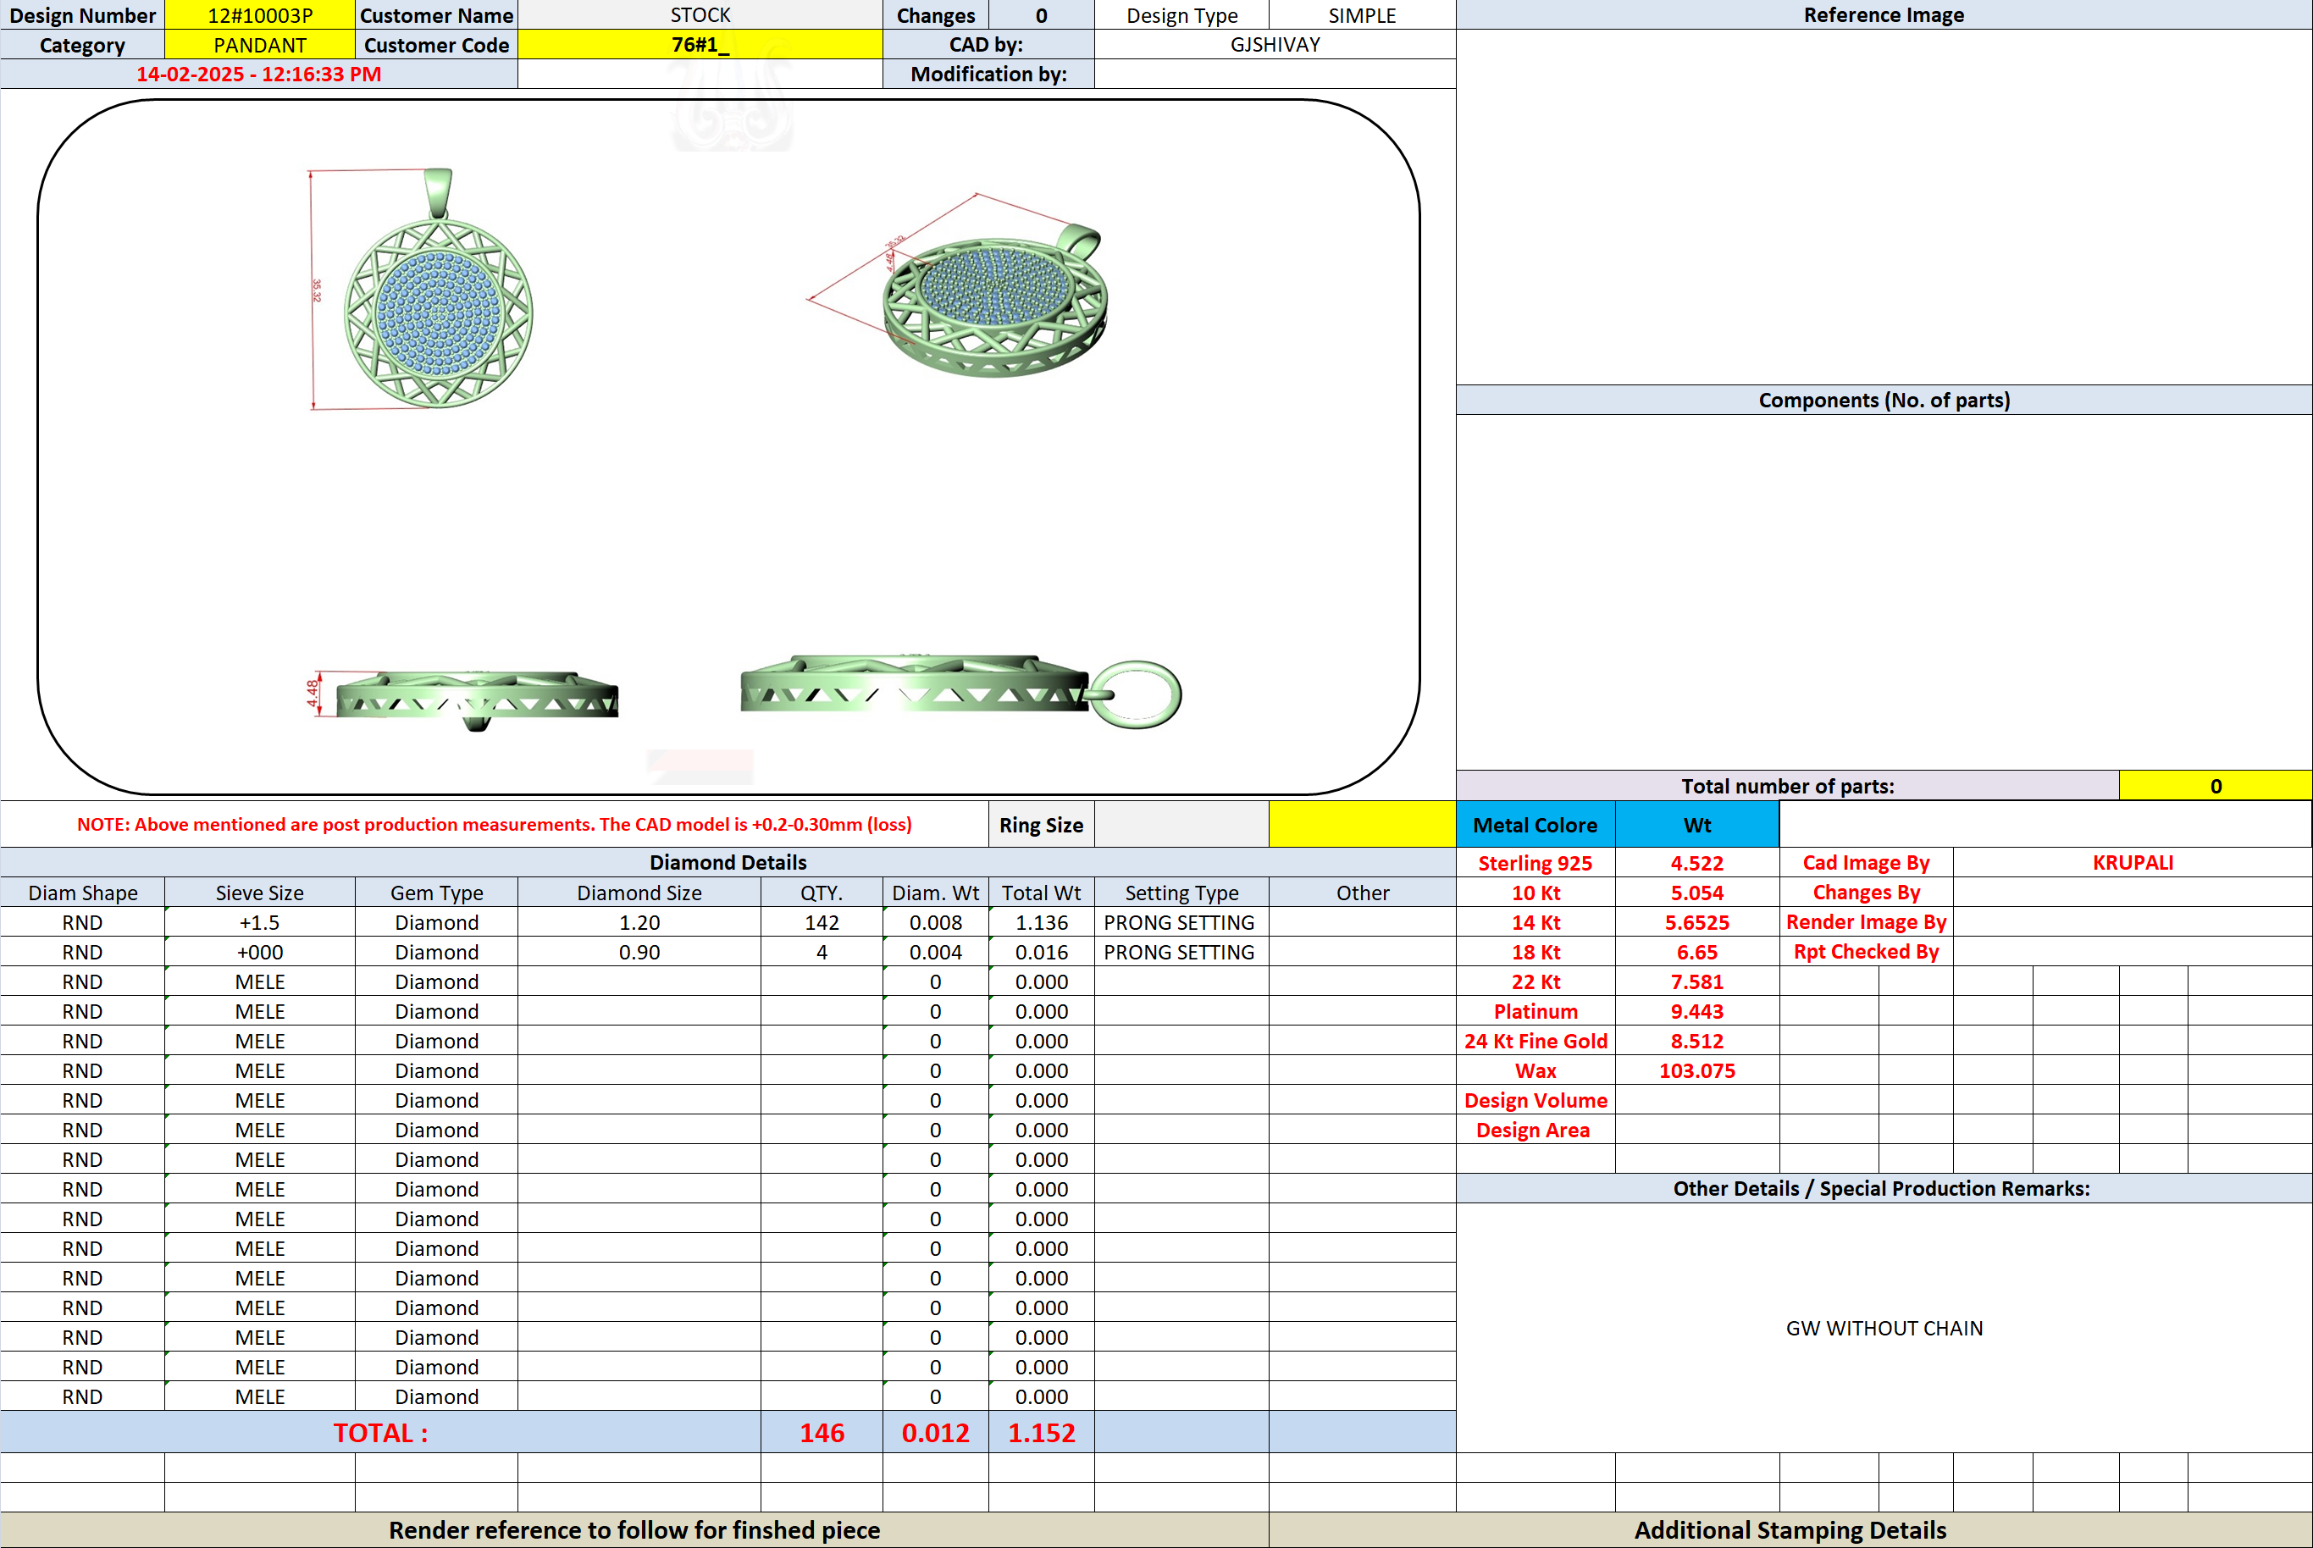This screenshot has height=1548, width=2313.
Task: Click the Sieve Size column header
Action: click(x=260, y=893)
